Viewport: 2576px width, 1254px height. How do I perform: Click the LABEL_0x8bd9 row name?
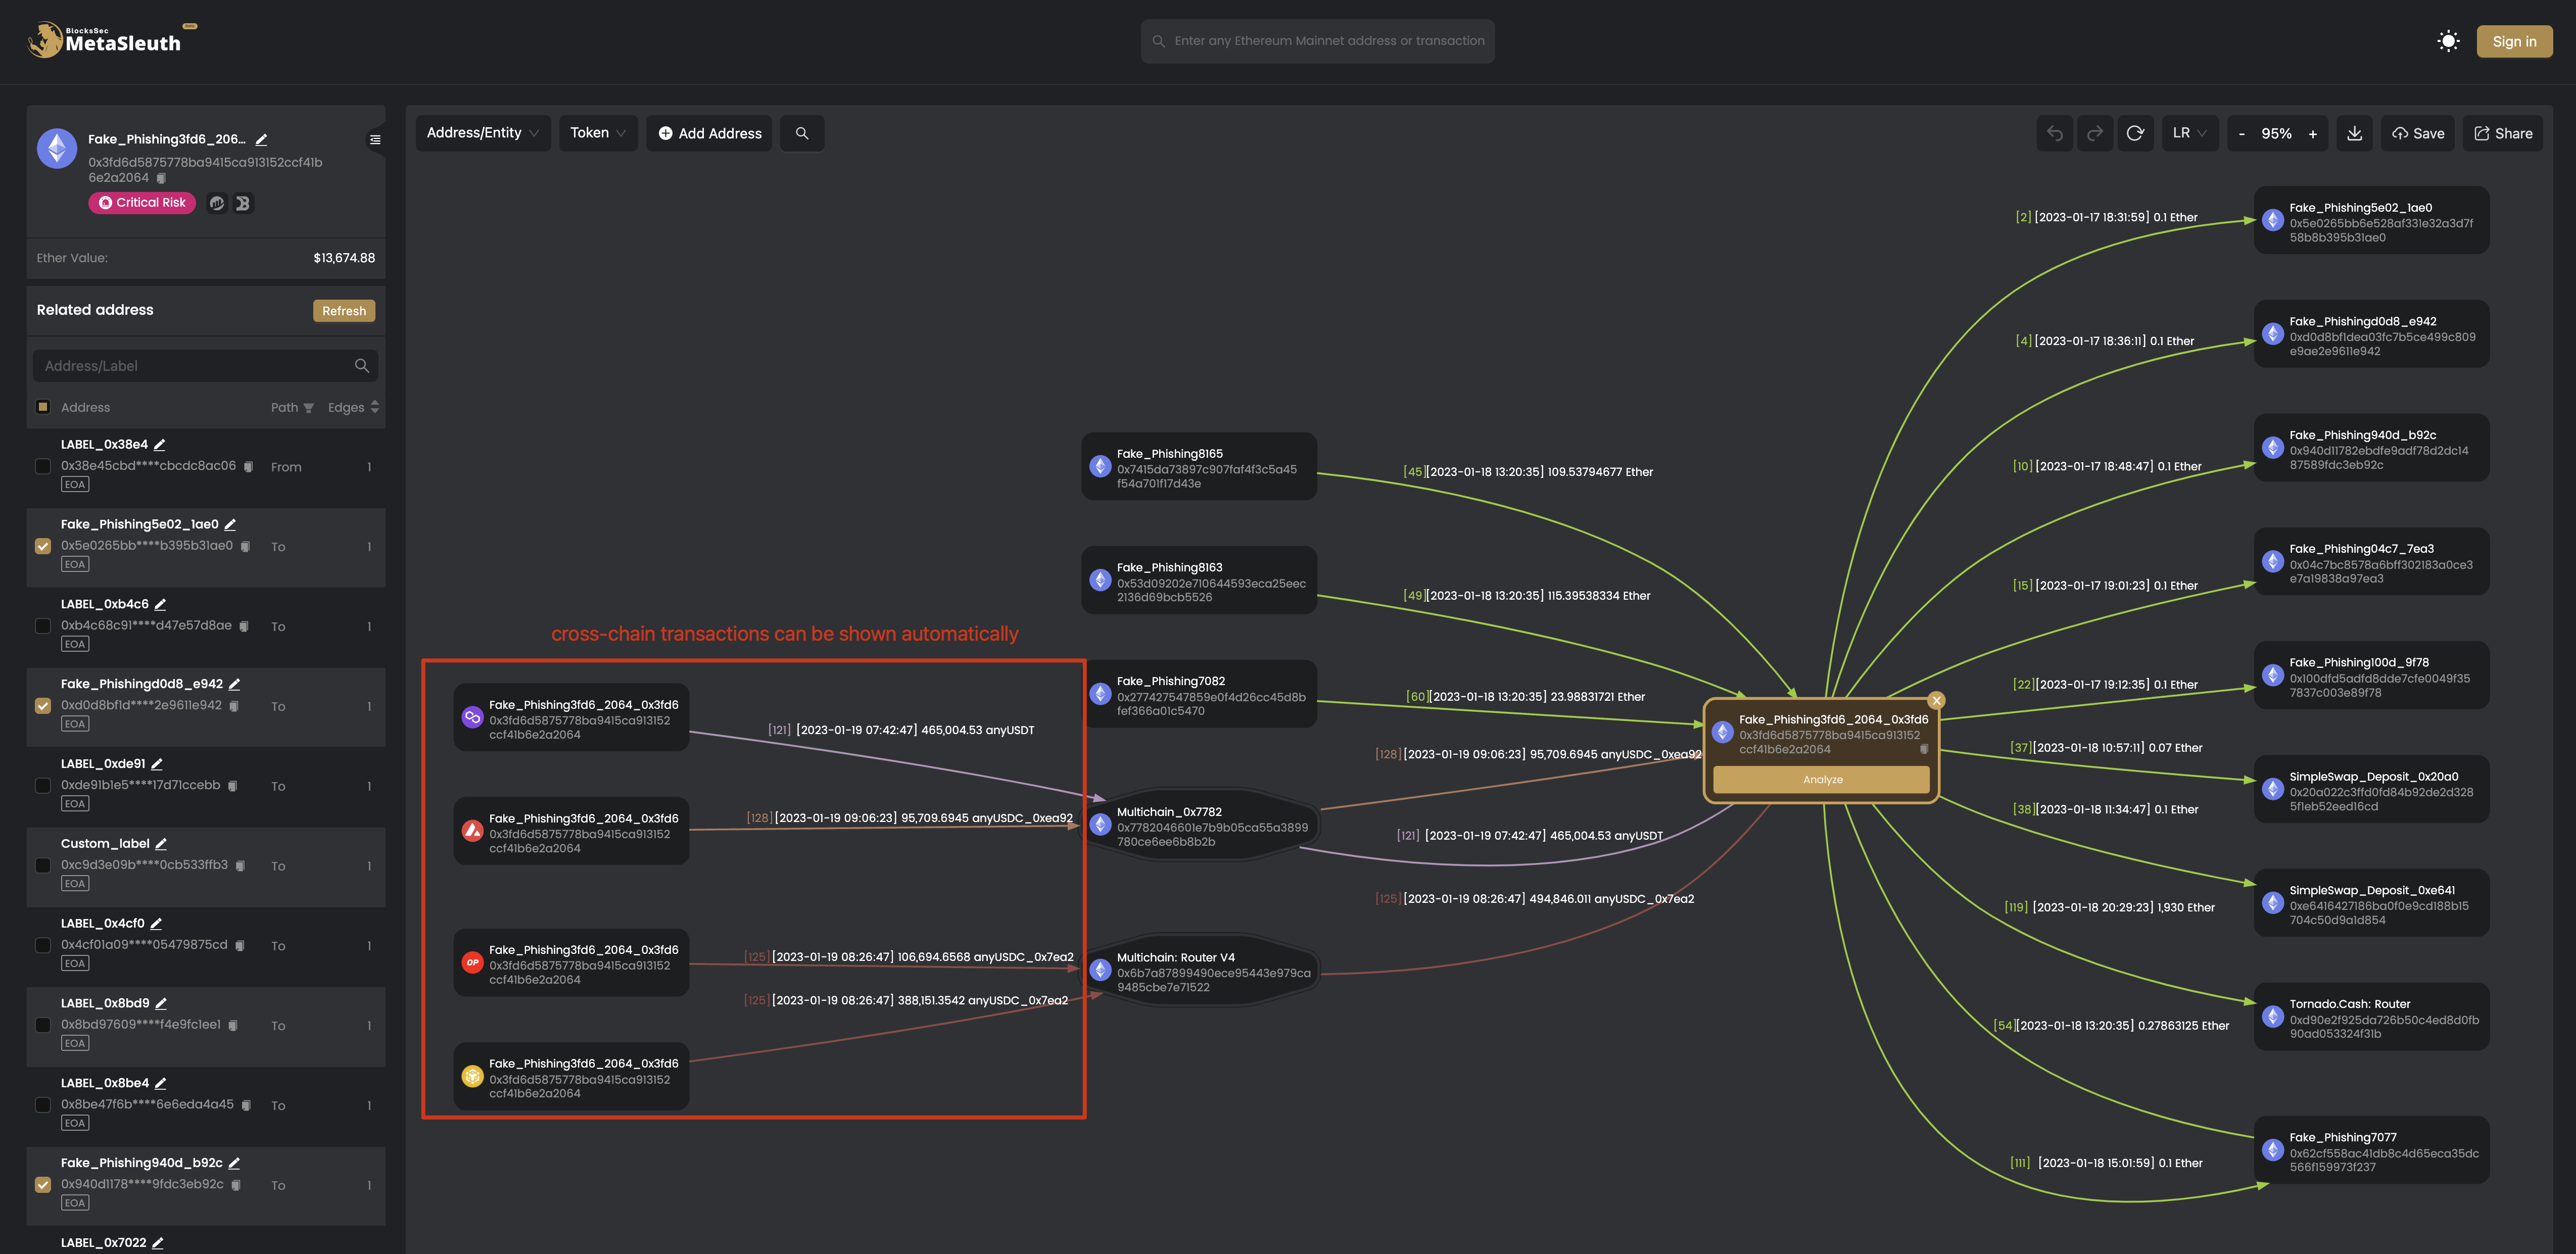tap(105, 1004)
